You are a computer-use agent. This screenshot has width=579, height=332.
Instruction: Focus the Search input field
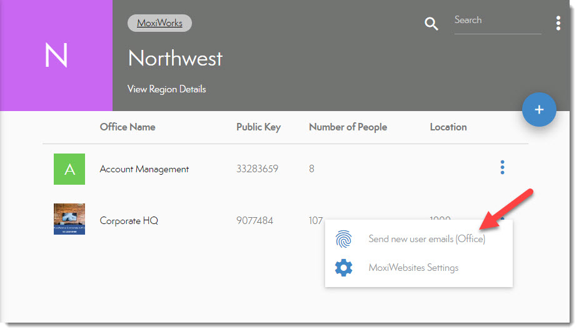[497, 21]
